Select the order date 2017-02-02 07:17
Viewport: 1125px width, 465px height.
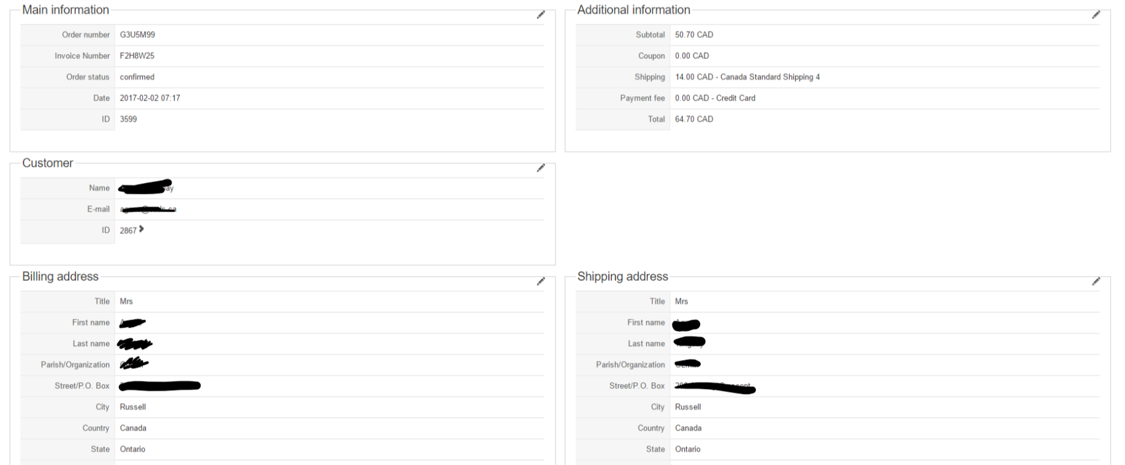coord(150,98)
